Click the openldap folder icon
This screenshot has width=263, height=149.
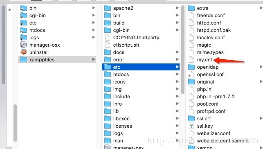(x=191, y=67)
